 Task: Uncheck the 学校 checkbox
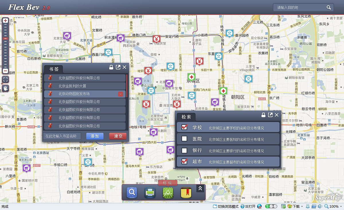(185, 127)
